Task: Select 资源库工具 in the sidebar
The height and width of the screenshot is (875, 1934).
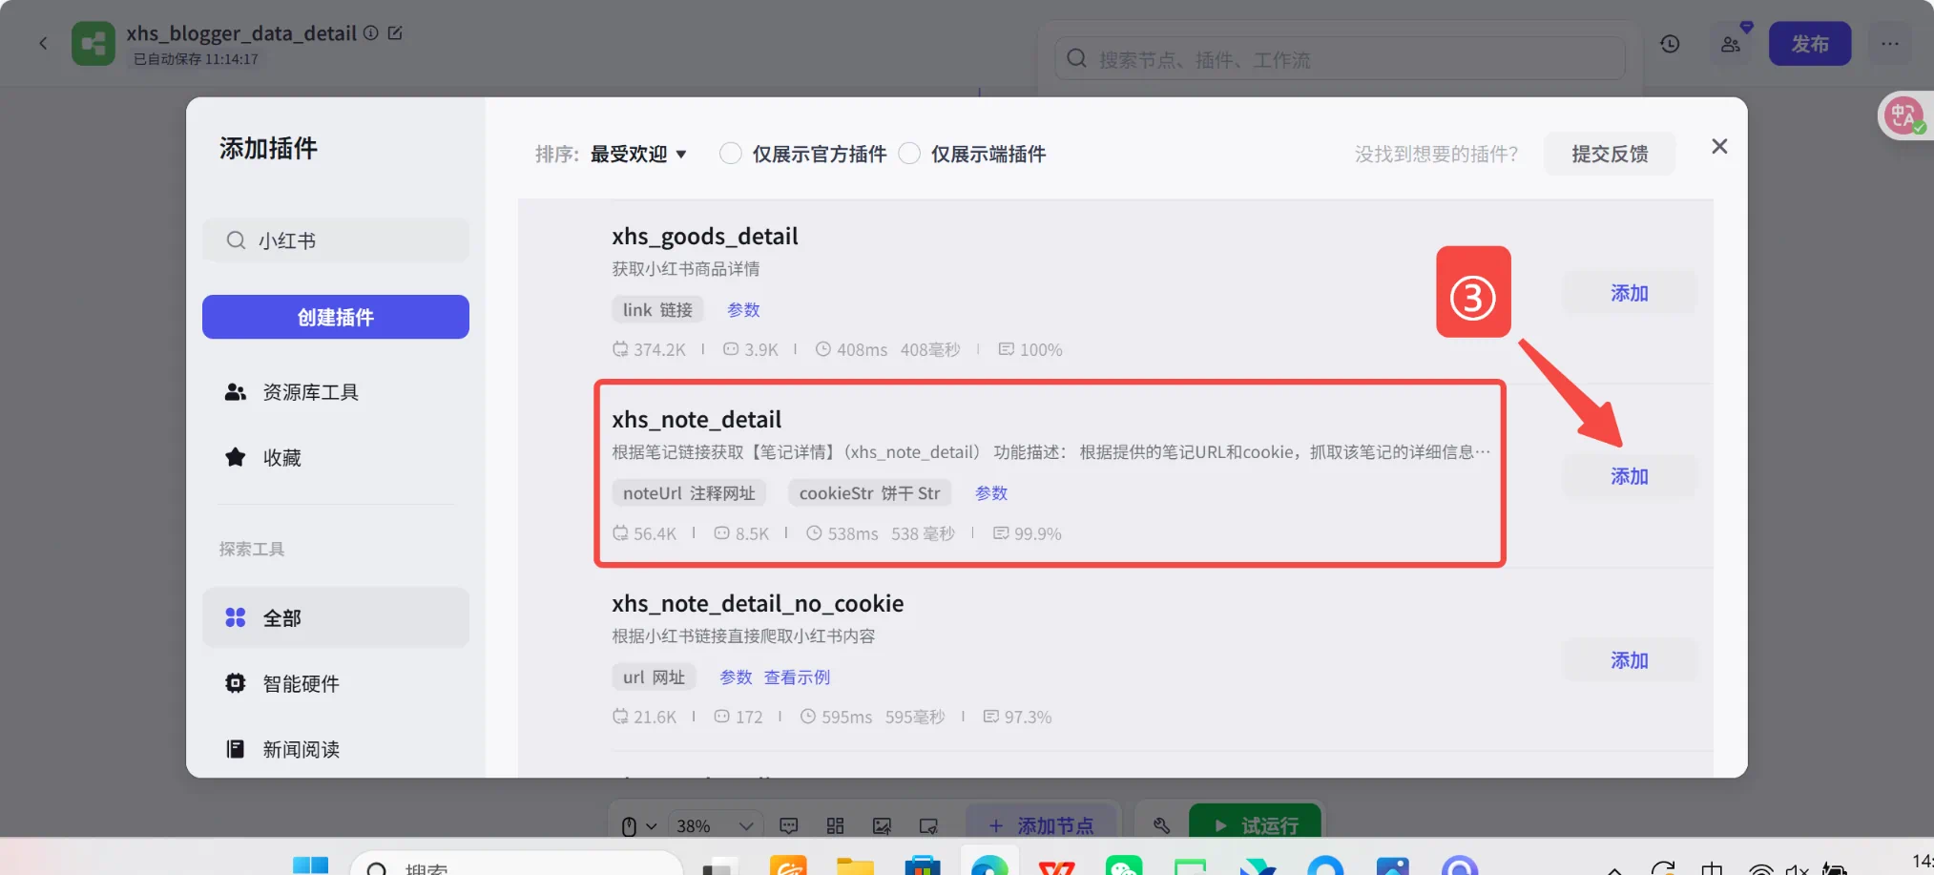Action: [x=336, y=392]
